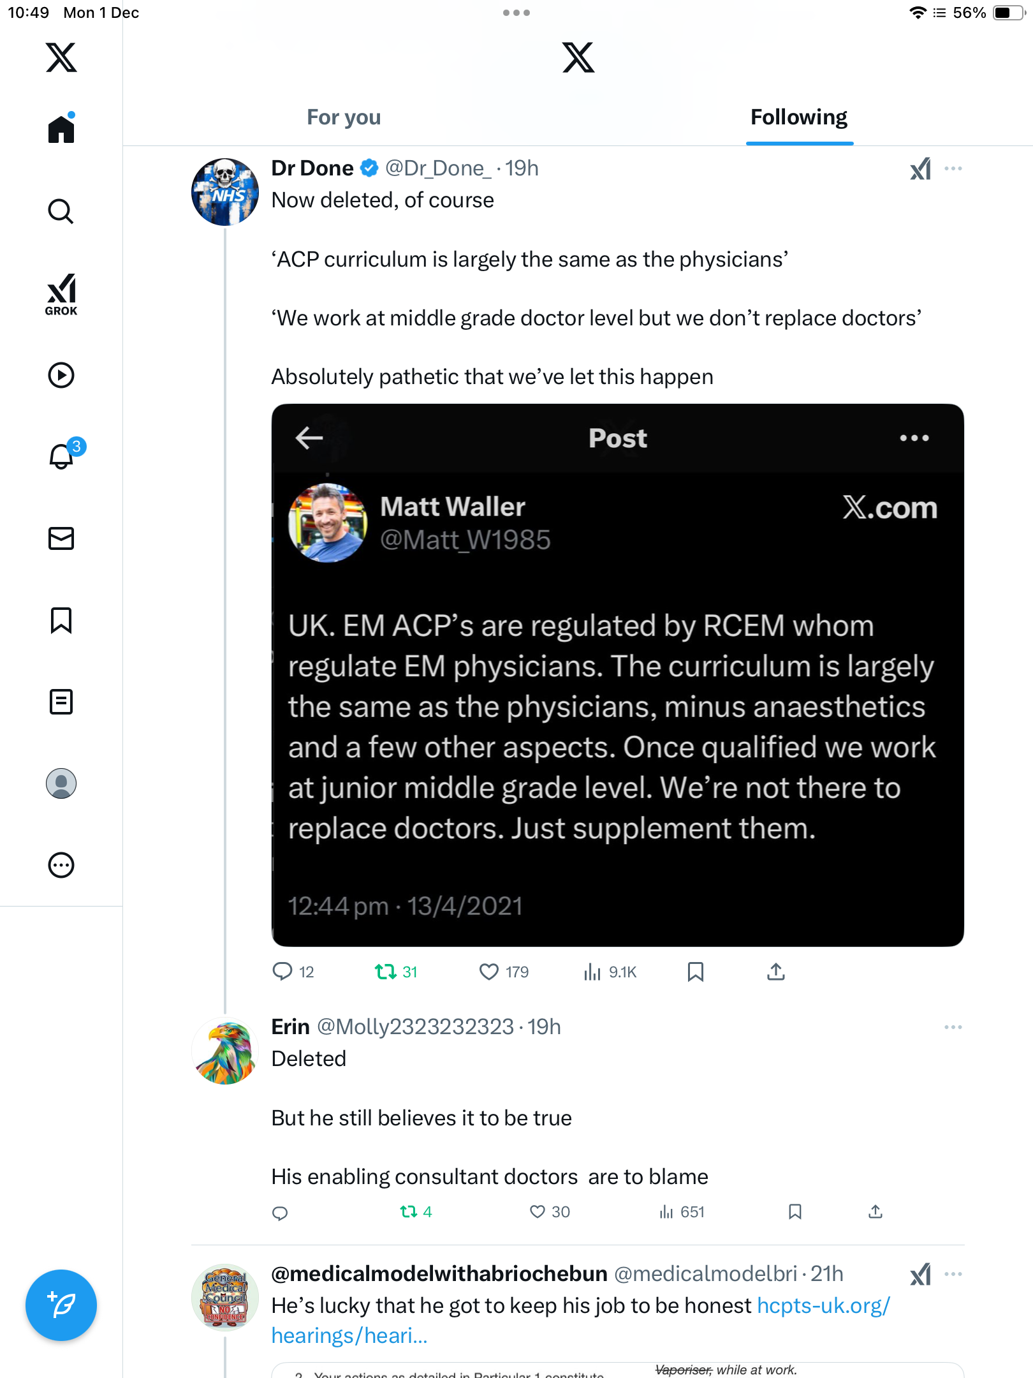Open the @Dr_Done_ profile handle
The height and width of the screenshot is (1378, 1033).
(x=438, y=168)
